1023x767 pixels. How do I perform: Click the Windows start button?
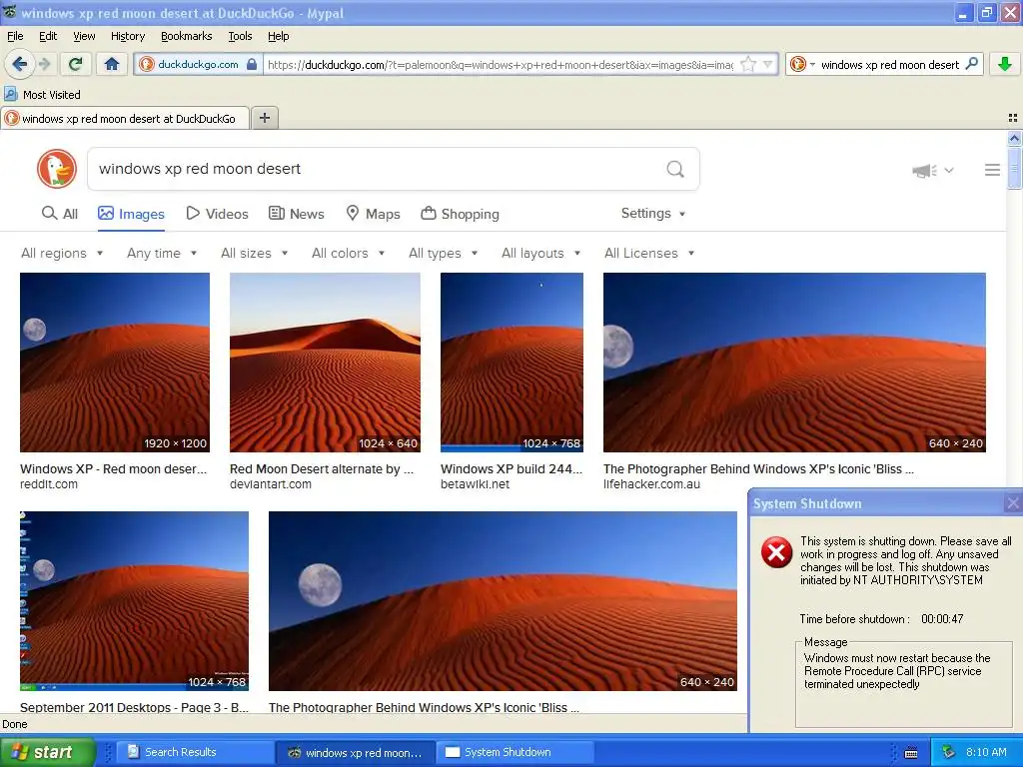coord(48,752)
